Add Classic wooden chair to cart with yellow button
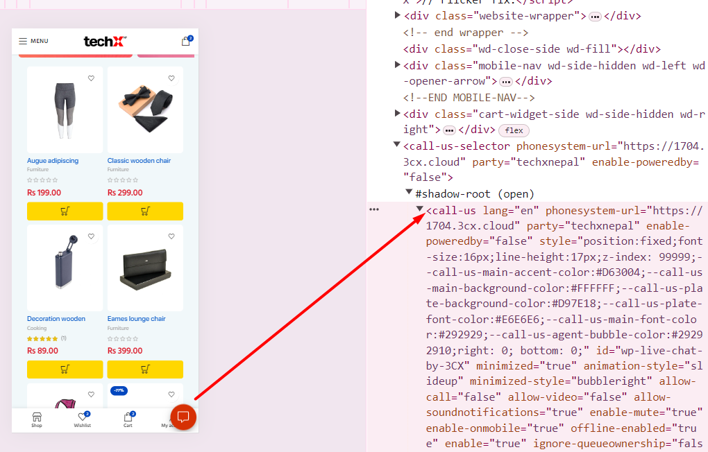 pyautogui.click(x=145, y=211)
